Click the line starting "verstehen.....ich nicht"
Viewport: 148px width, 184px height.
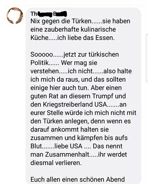pos(81,71)
